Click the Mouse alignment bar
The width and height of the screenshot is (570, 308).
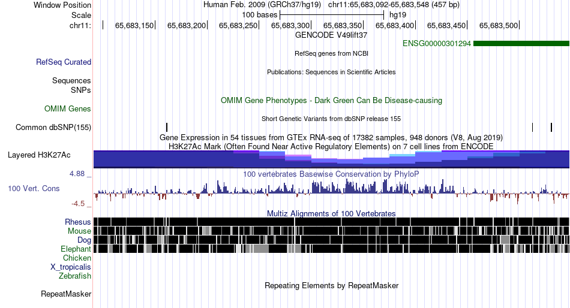pyautogui.click(x=331, y=231)
